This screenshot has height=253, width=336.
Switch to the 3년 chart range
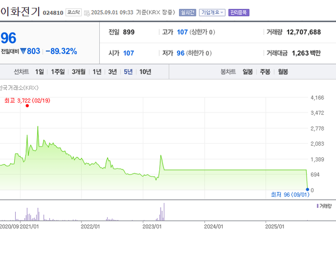pyautogui.click(x=112, y=72)
